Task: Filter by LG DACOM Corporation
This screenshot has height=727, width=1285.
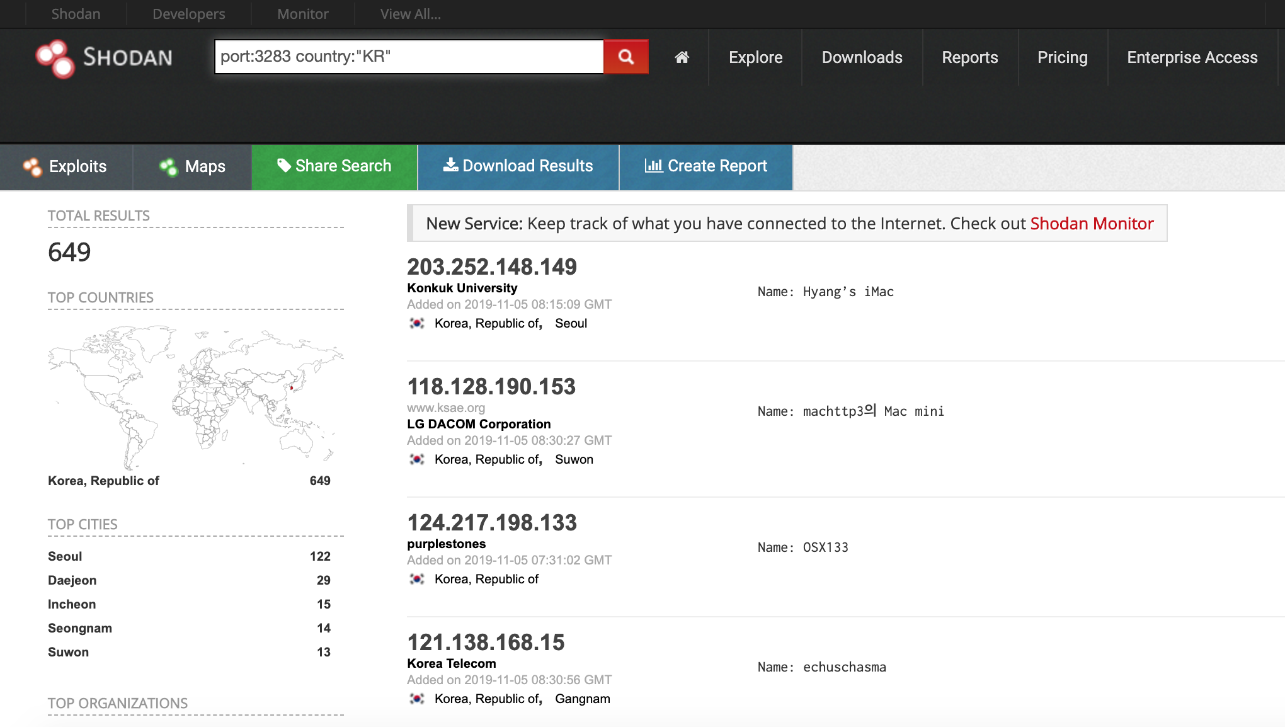Action: tap(479, 424)
